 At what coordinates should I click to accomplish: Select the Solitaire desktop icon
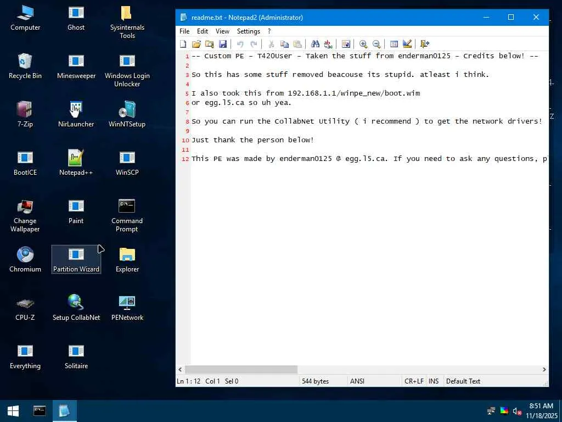click(x=76, y=357)
